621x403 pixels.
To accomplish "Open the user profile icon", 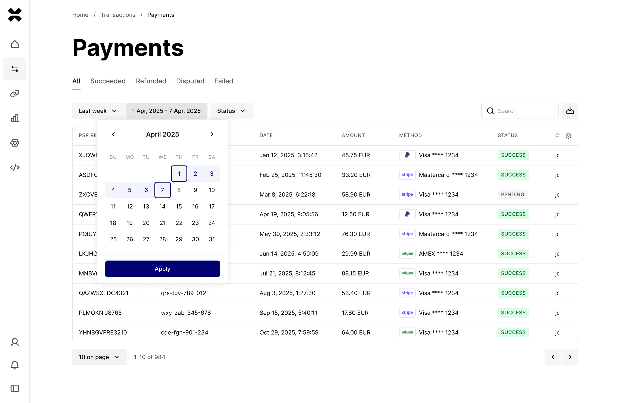I will pos(15,342).
